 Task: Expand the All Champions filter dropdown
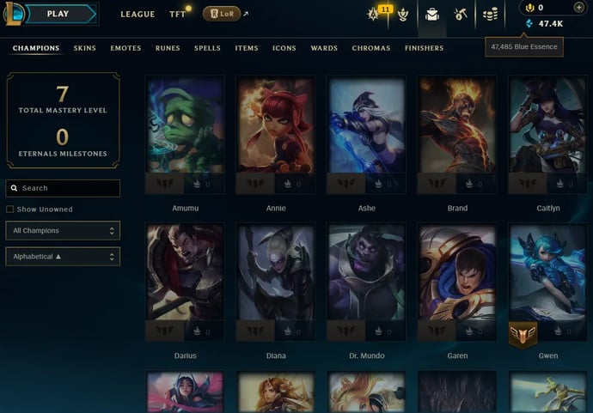click(63, 230)
